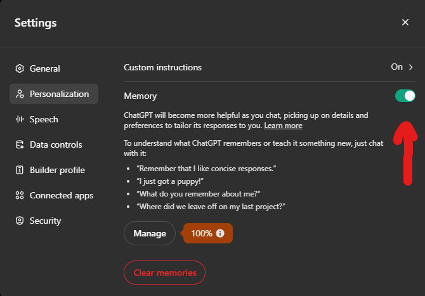
Task: Switch to the Speech tab
Action: pyautogui.click(x=54, y=119)
